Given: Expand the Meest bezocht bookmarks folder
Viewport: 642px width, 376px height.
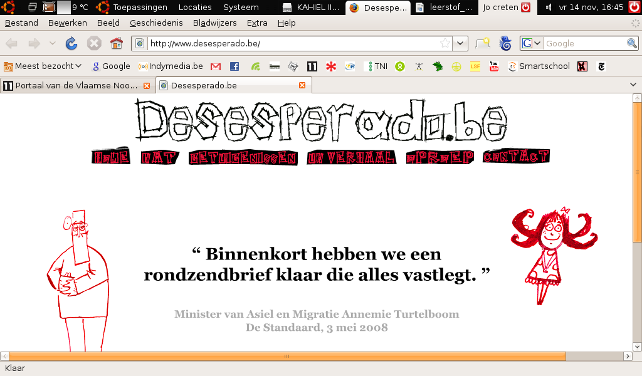Looking at the screenshot, I should tap(43, 66).
